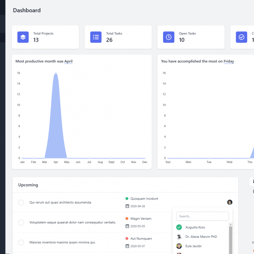Click the Total Projects value 13
254x254 pixels.
click(x=36, y=40)
